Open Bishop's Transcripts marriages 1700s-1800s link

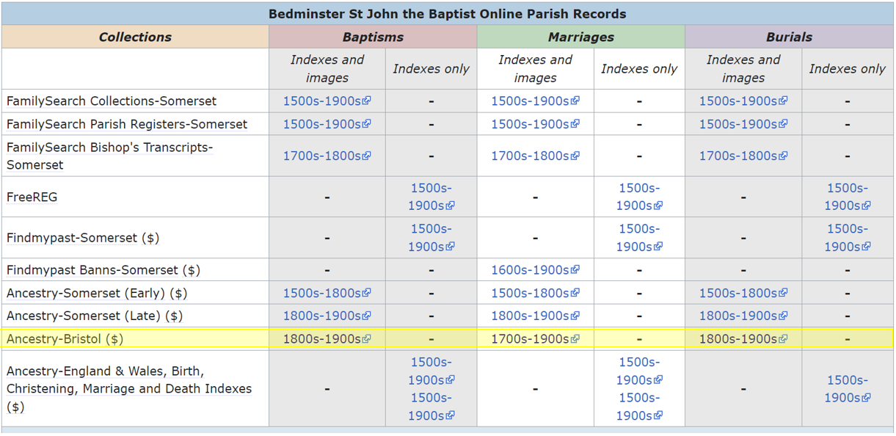(x=535, y=156)
